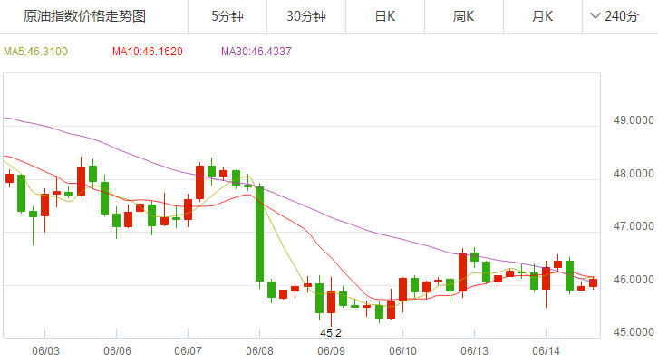The image size is (658, 363).
Task: Click the MA30:46.4337 indicator label
Action: (x=256, y=52)
